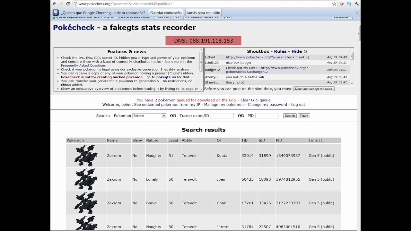
Task: Click the PID 3172230293
Action: click(288, 203)
